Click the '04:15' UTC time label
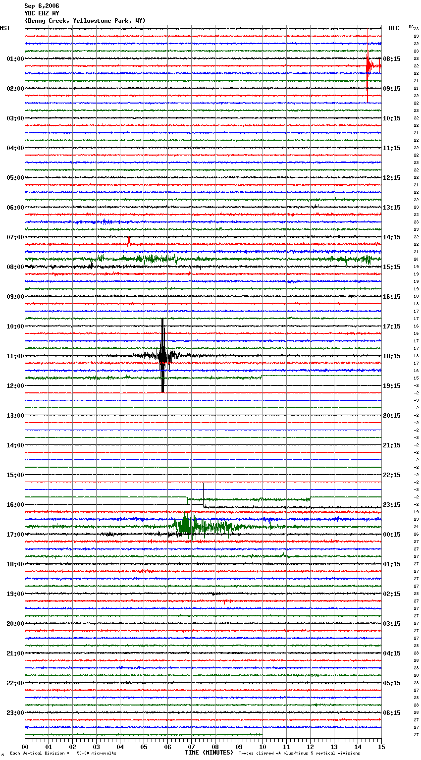The height and width of the screenshot is (760, 421). (392, 653)
